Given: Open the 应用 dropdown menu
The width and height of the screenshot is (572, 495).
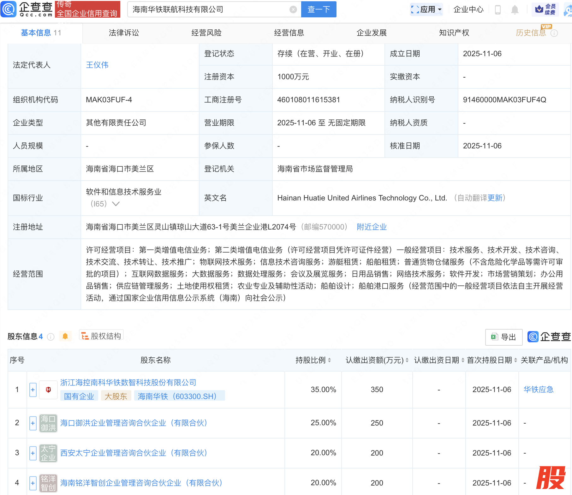Looking at the screenshot, I should click(427, 9).
